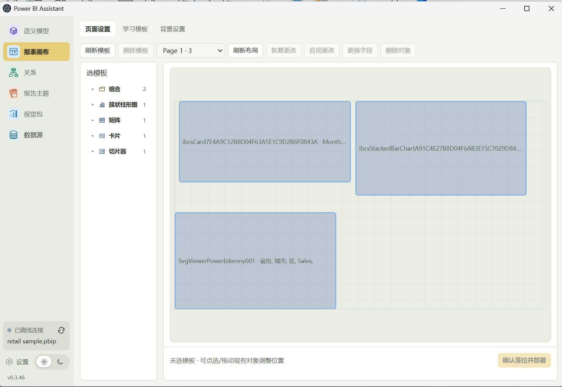Expand the 组合 template group
This screenshot has width=562, height=387.
(x=93, y=89)
